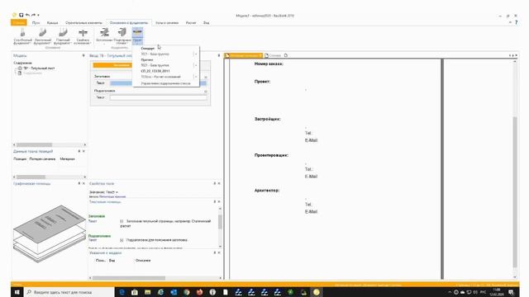
Task: Select the Плитный фундамент ribbon tool
Action: 63,36
